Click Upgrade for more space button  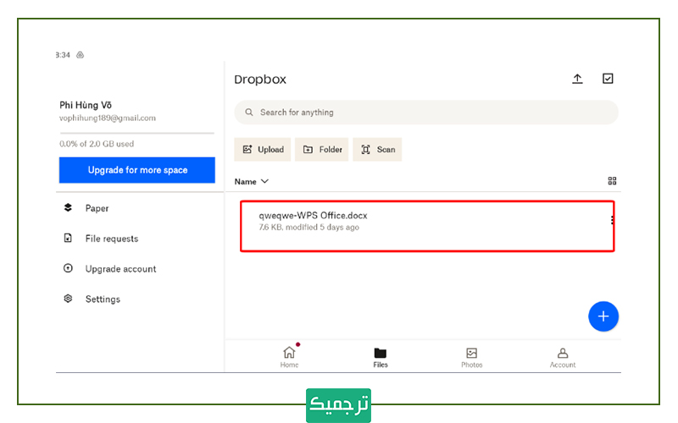[137, 170]
